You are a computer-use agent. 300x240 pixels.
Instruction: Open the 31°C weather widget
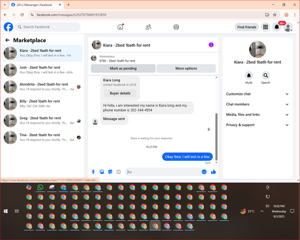tap(247, 211)
